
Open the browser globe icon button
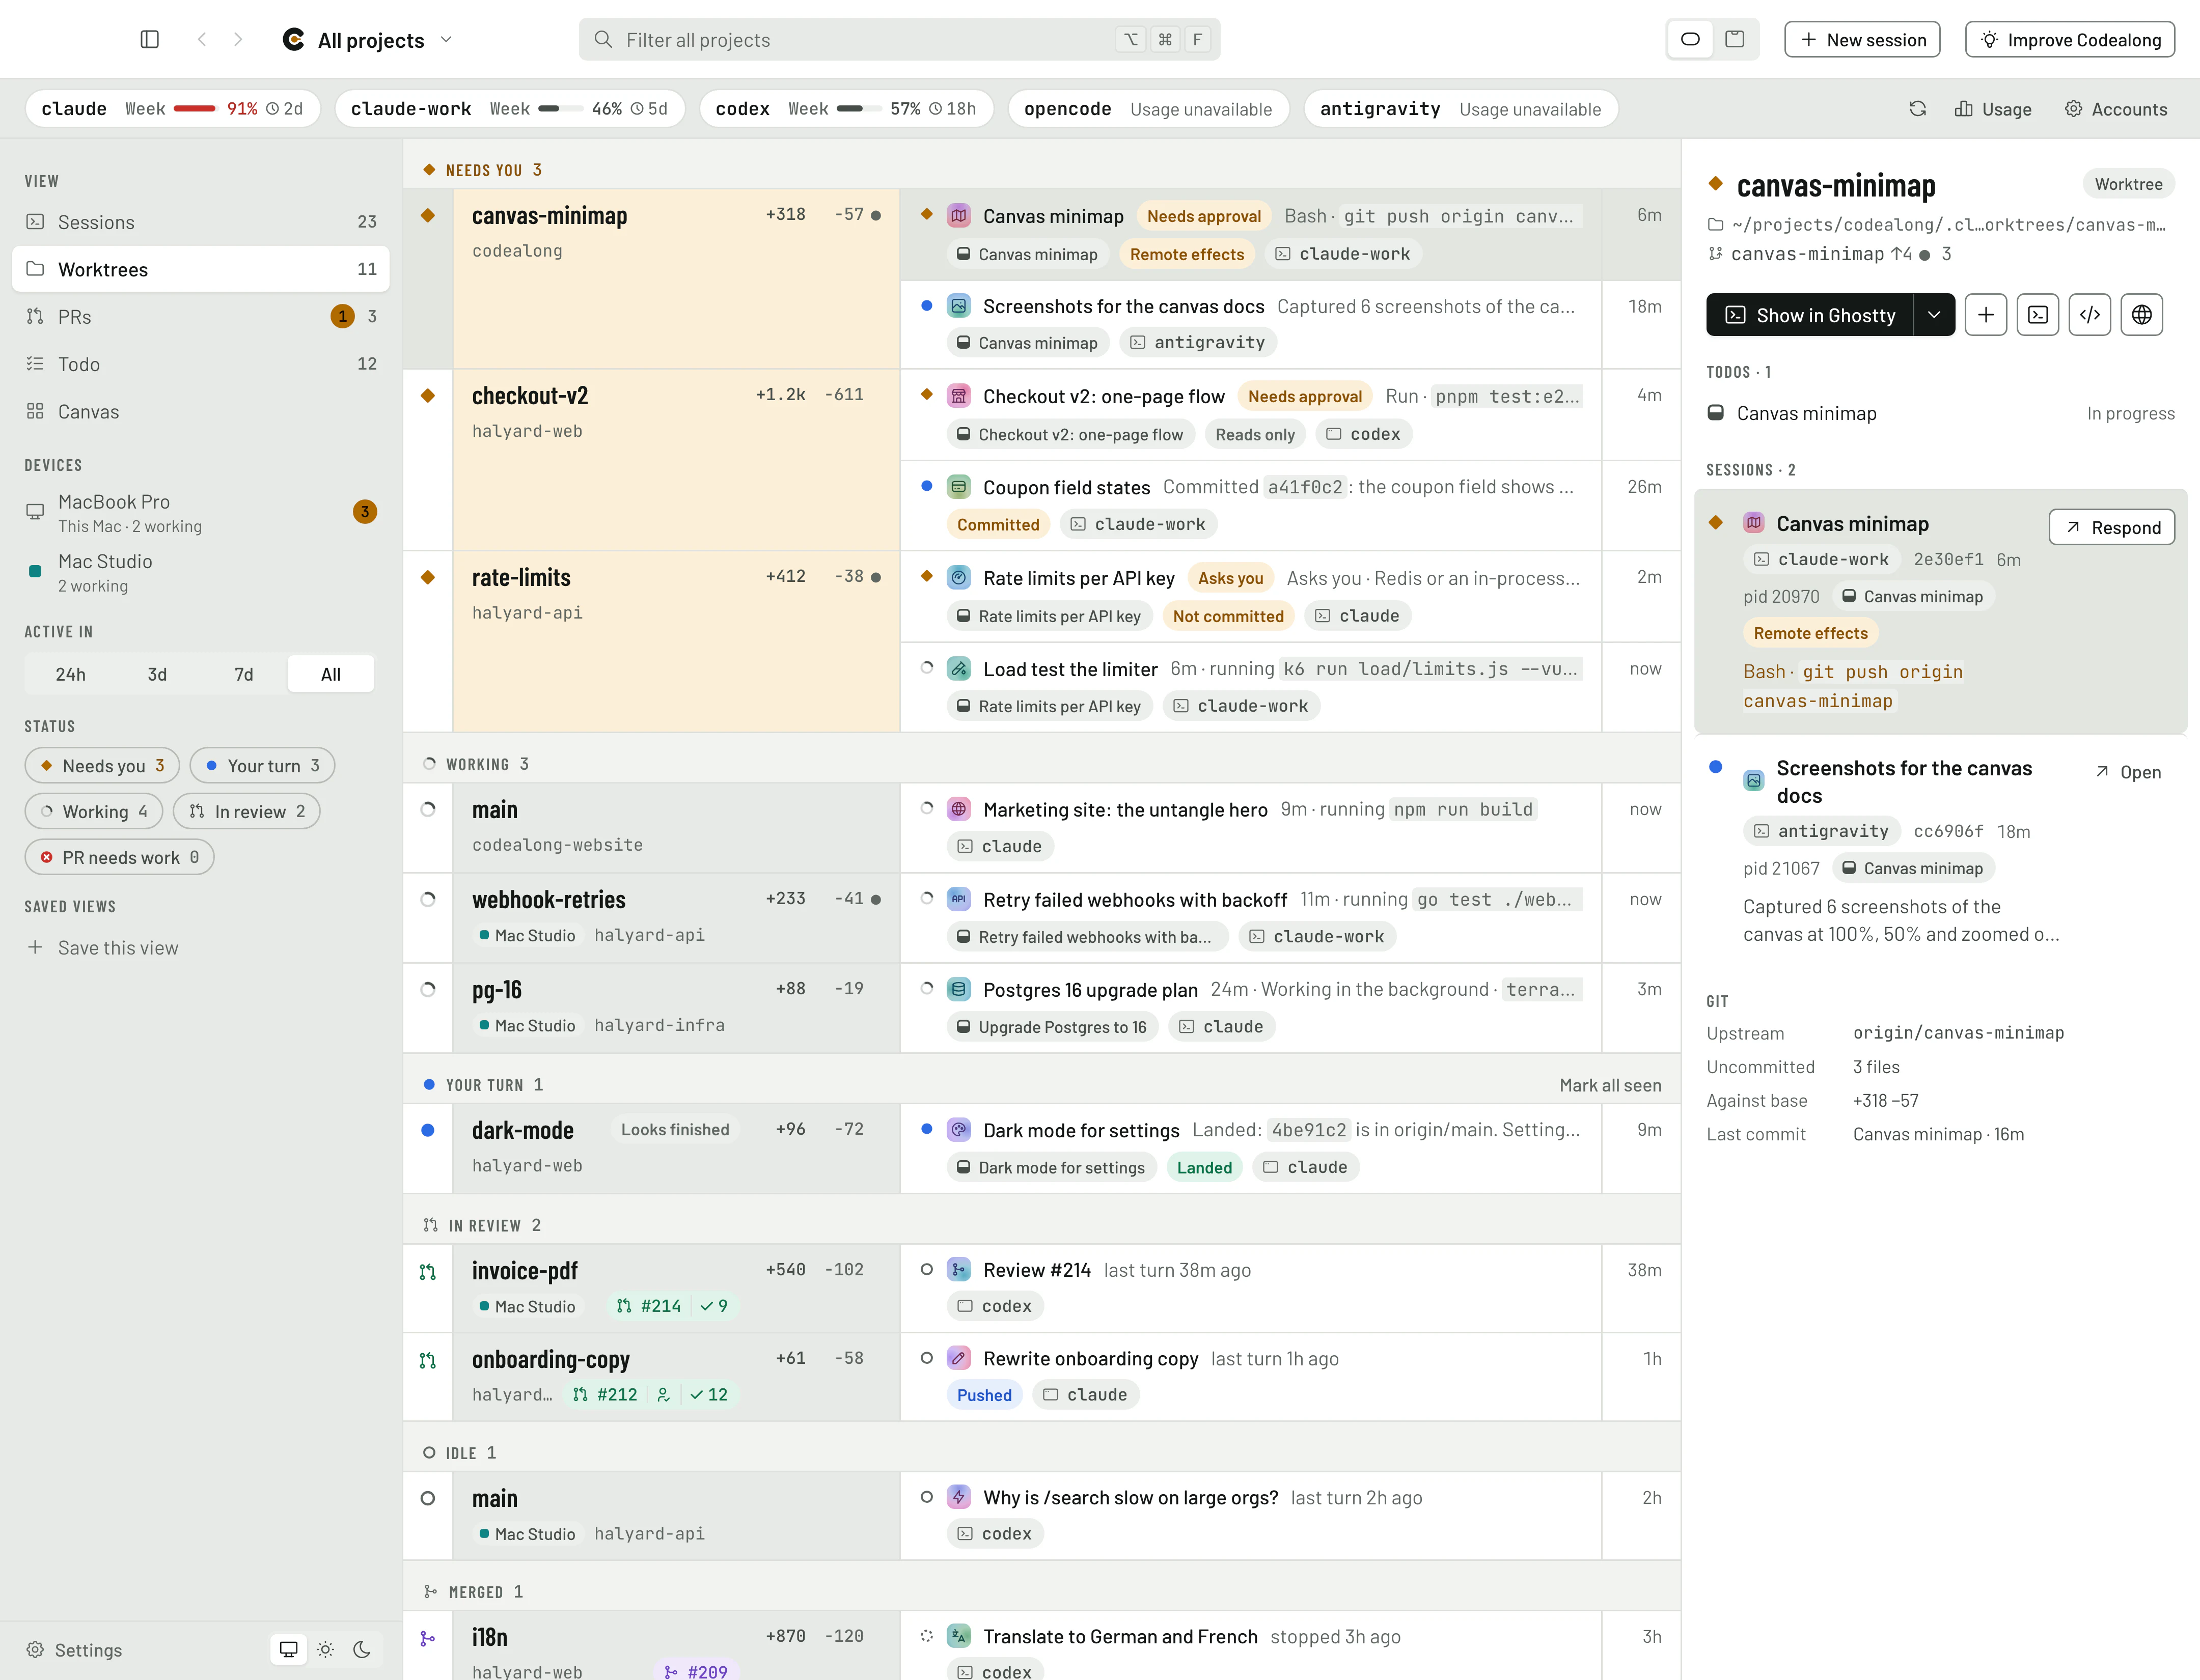pos(2141,315)
